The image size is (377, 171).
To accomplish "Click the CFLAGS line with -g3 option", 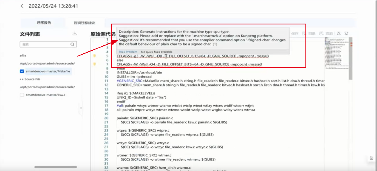I will (x=193, y=56).
